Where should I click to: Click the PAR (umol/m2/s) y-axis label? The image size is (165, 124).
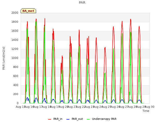click(x=4, y=58)
